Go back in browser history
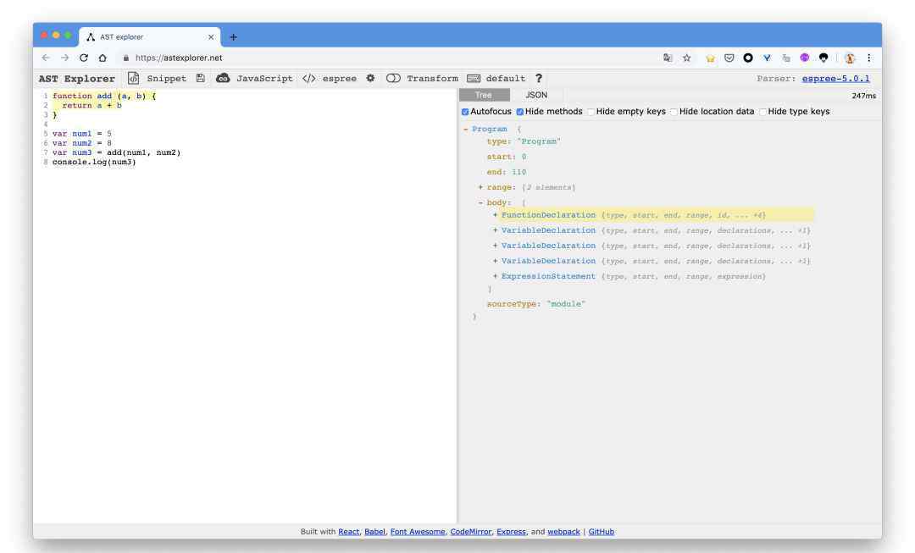The image size is (915, 553). (46, 58)
